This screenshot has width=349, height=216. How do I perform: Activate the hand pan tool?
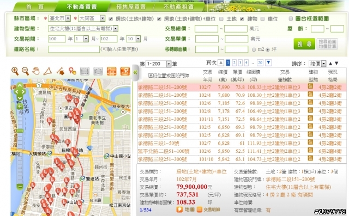pos(36,71)
